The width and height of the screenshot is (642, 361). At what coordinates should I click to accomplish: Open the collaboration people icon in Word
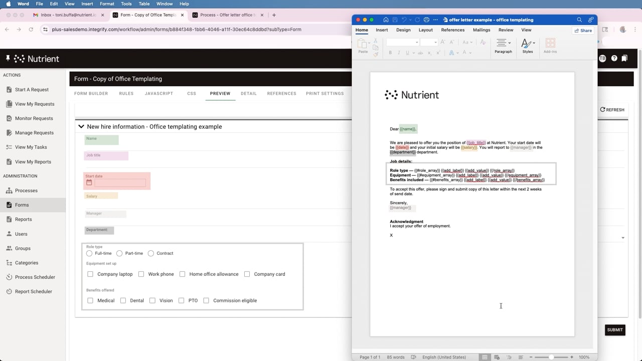point(591,20)
